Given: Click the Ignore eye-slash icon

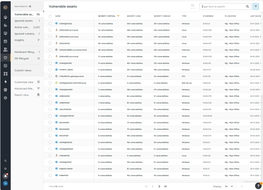Looking at the screenshot, I should tap(193, 6).
